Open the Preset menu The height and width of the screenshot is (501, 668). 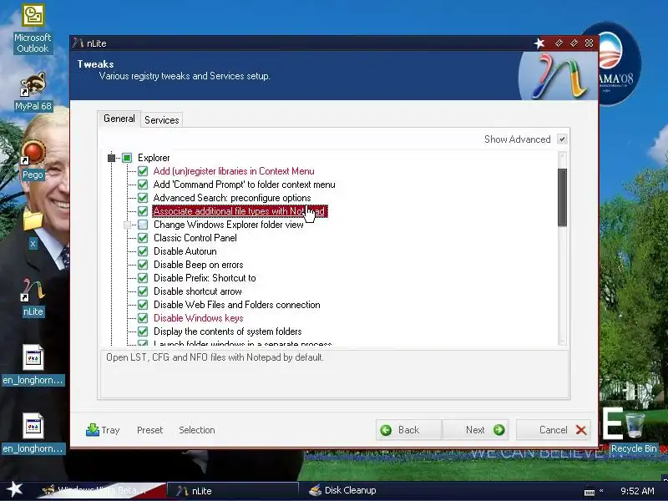point(150,430)
